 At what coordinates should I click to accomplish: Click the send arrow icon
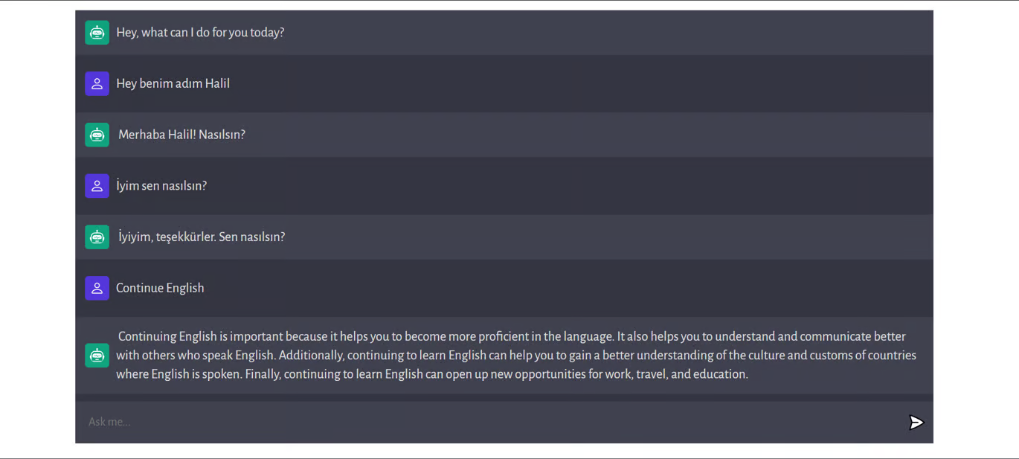click(916, 423)
